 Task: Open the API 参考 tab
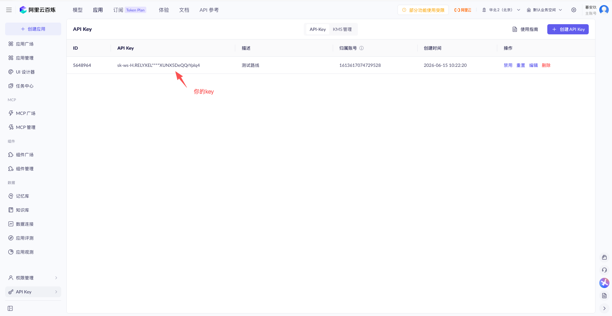209,10
